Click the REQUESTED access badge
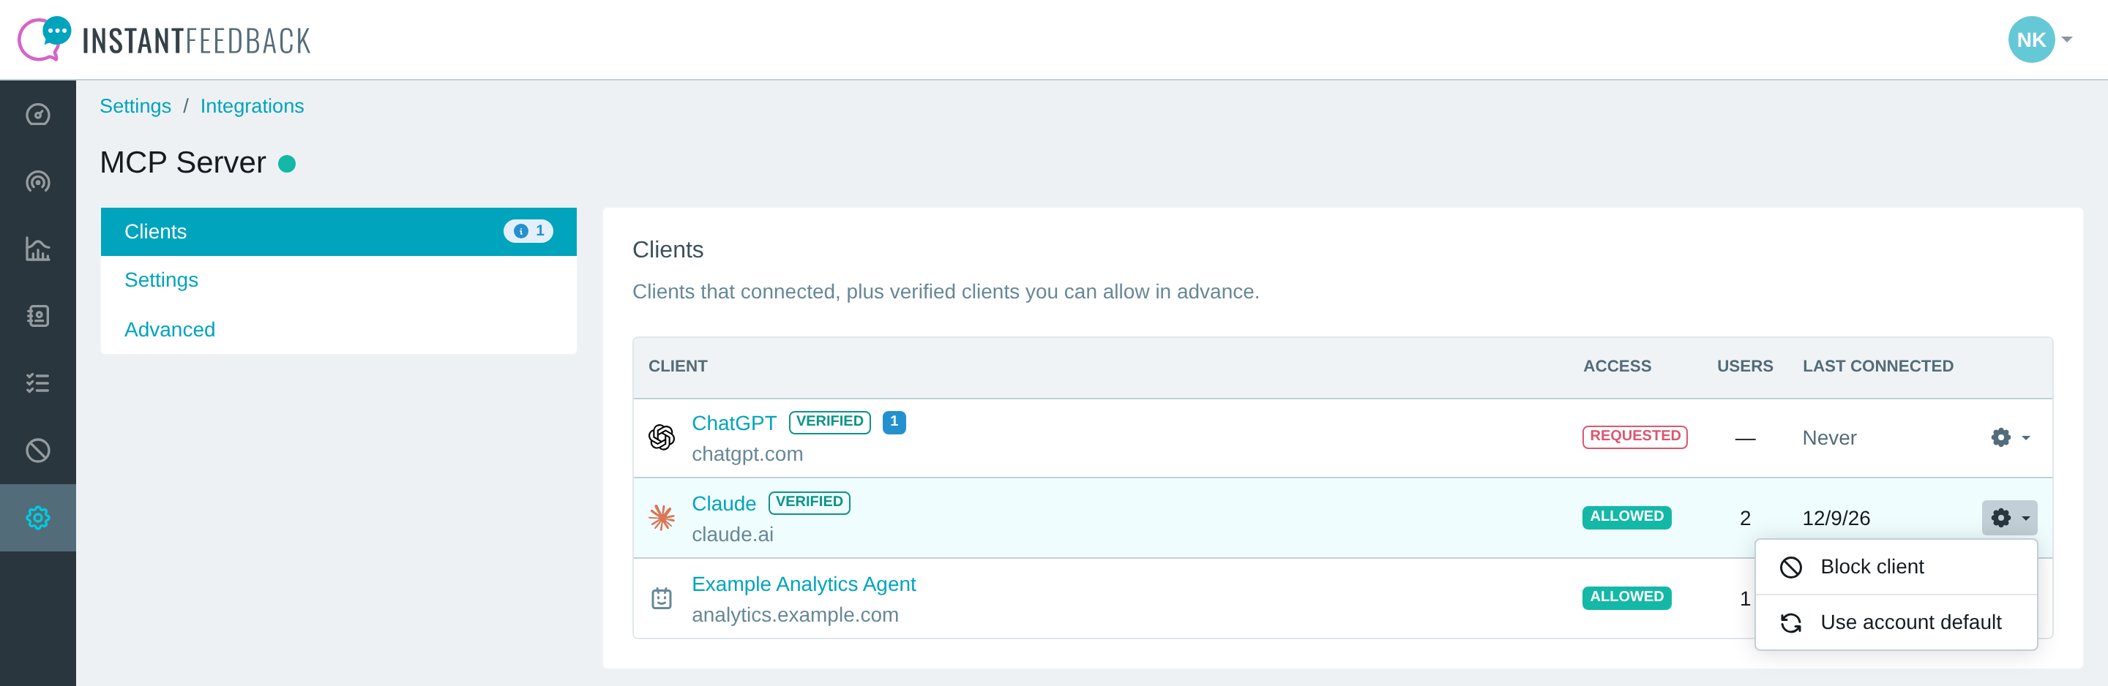This screenshot has height=686, width=2108. coord(1634,437)
